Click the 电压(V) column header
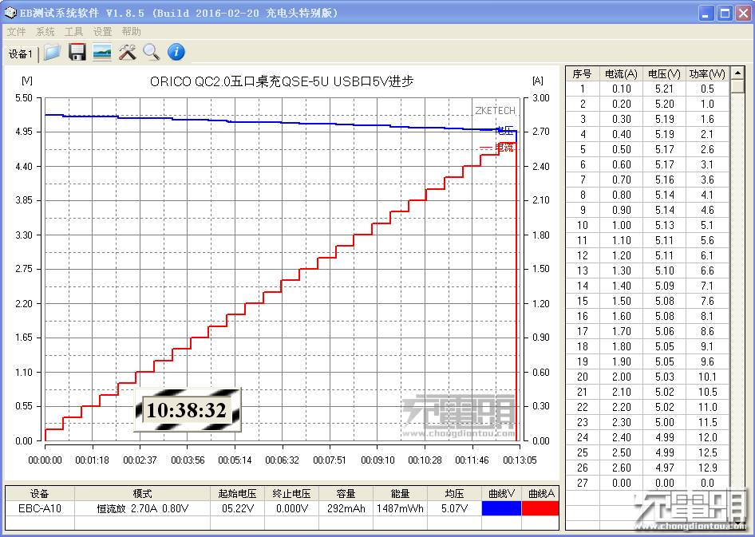The height and width of the screenshot is (537, 755). point(664,73)
